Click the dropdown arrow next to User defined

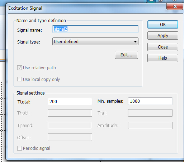(135, 42)
